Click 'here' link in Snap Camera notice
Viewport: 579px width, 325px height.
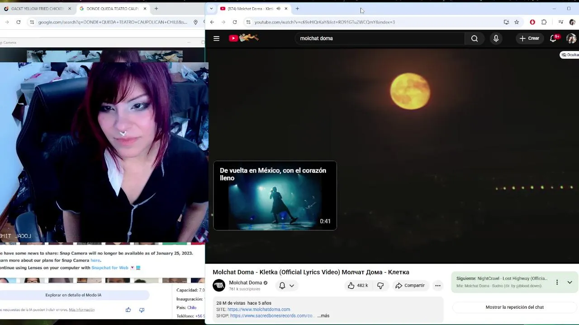(x=95, y=260)
